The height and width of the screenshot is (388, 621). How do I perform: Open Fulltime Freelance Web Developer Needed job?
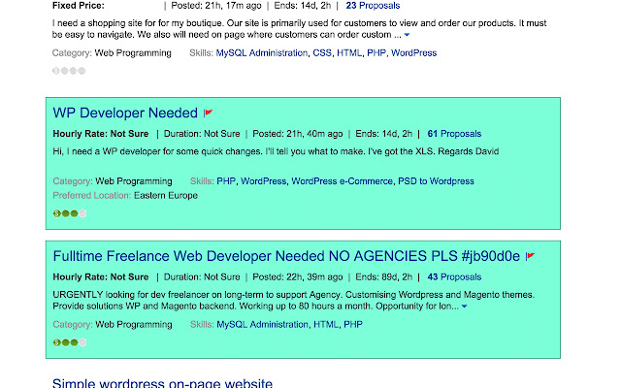point(286,256)
